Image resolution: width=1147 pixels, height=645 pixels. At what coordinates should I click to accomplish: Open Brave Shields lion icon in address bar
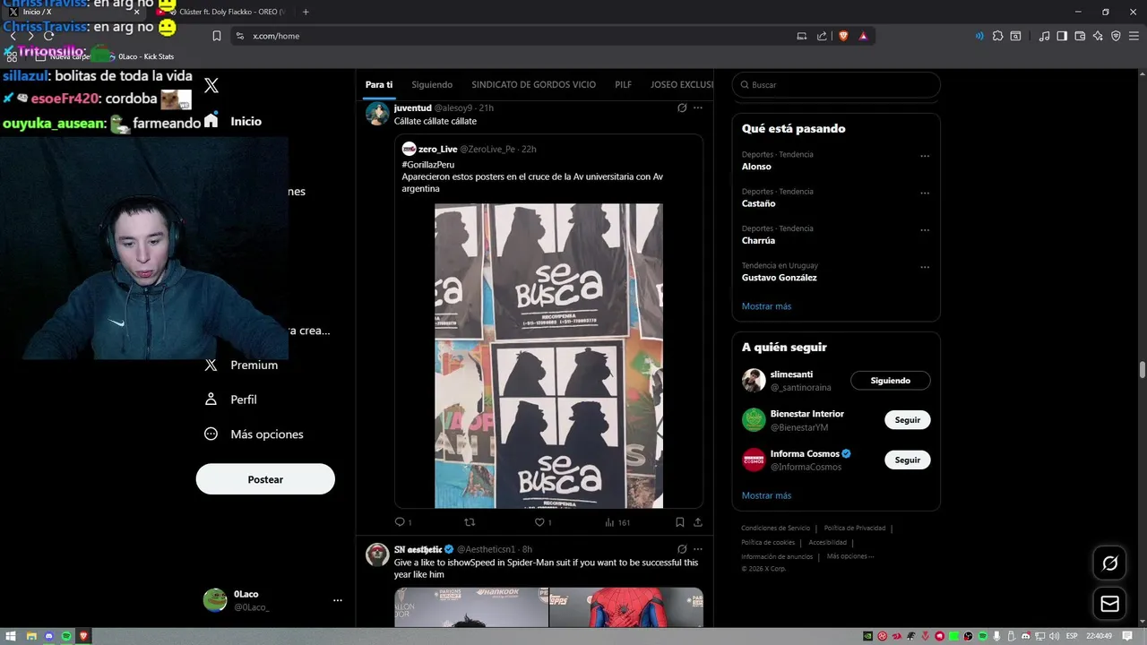point(843,36)
